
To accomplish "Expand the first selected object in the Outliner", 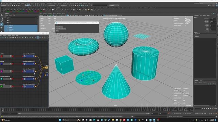I will (8, 26).
